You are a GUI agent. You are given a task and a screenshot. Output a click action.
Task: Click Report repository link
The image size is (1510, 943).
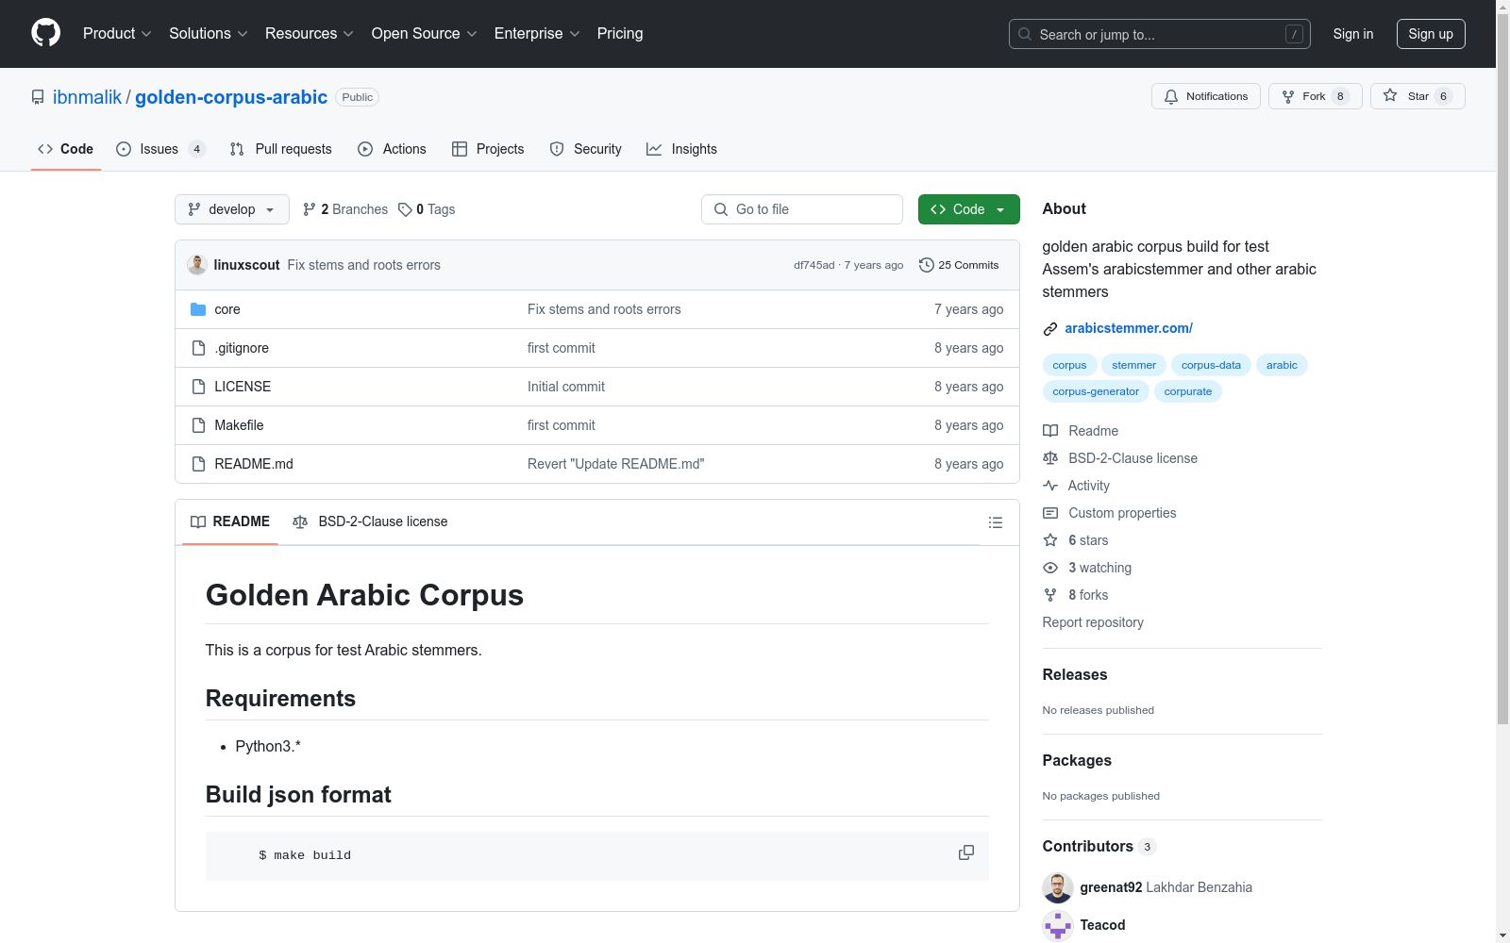1093,622
